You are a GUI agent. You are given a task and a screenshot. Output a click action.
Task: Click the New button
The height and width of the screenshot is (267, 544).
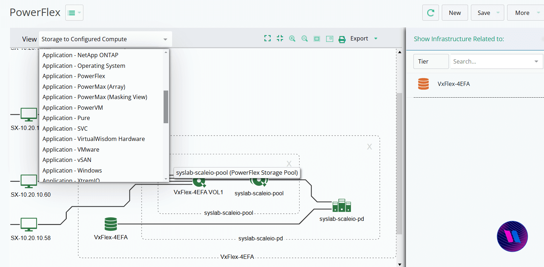455,13
